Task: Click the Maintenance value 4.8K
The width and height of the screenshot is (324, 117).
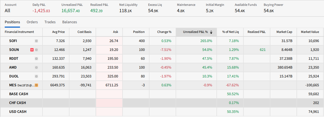Action: click(181, 11)
